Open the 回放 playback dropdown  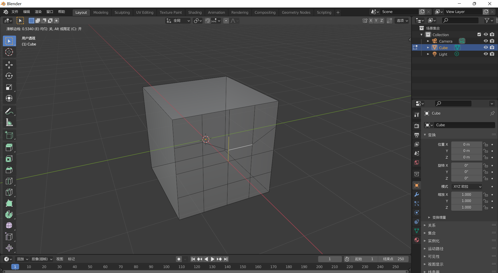[x=22, y=259]
